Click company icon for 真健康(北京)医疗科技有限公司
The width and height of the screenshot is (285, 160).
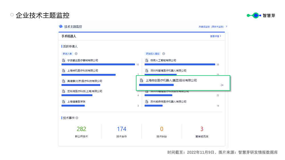(64, 81)
